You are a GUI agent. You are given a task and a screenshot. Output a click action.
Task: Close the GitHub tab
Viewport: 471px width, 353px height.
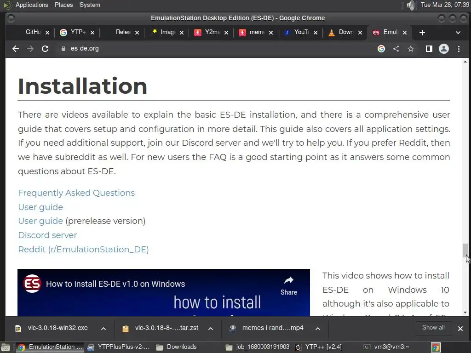pyautogui.click(x=47, y=33)
